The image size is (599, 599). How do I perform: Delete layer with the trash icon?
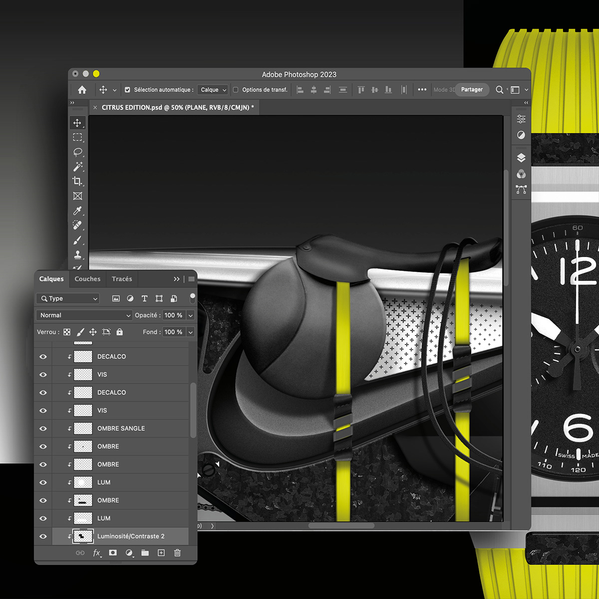177,553
